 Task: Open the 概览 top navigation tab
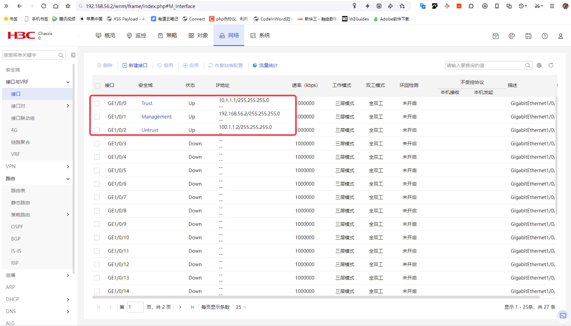tap(106, 35)
